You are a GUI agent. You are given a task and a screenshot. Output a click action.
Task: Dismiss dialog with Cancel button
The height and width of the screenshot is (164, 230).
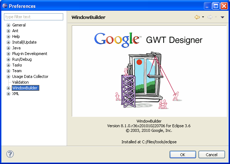click(x=211, y=155)
